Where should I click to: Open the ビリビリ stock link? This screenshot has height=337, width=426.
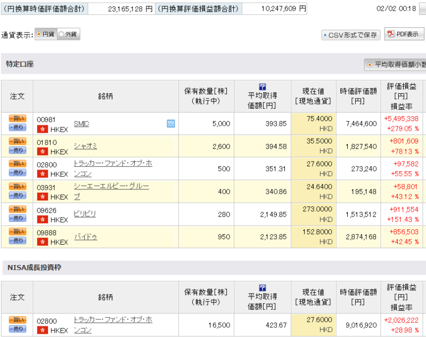click(85, 214)
